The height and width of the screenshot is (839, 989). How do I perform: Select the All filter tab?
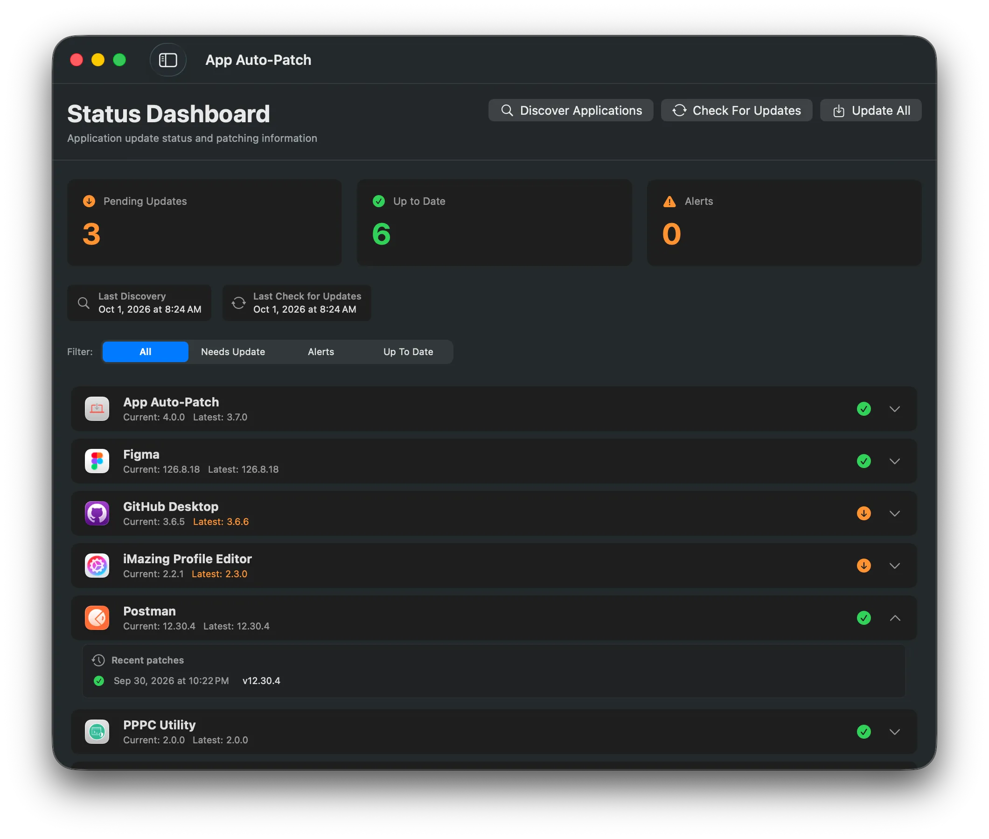tap(146, 352)
